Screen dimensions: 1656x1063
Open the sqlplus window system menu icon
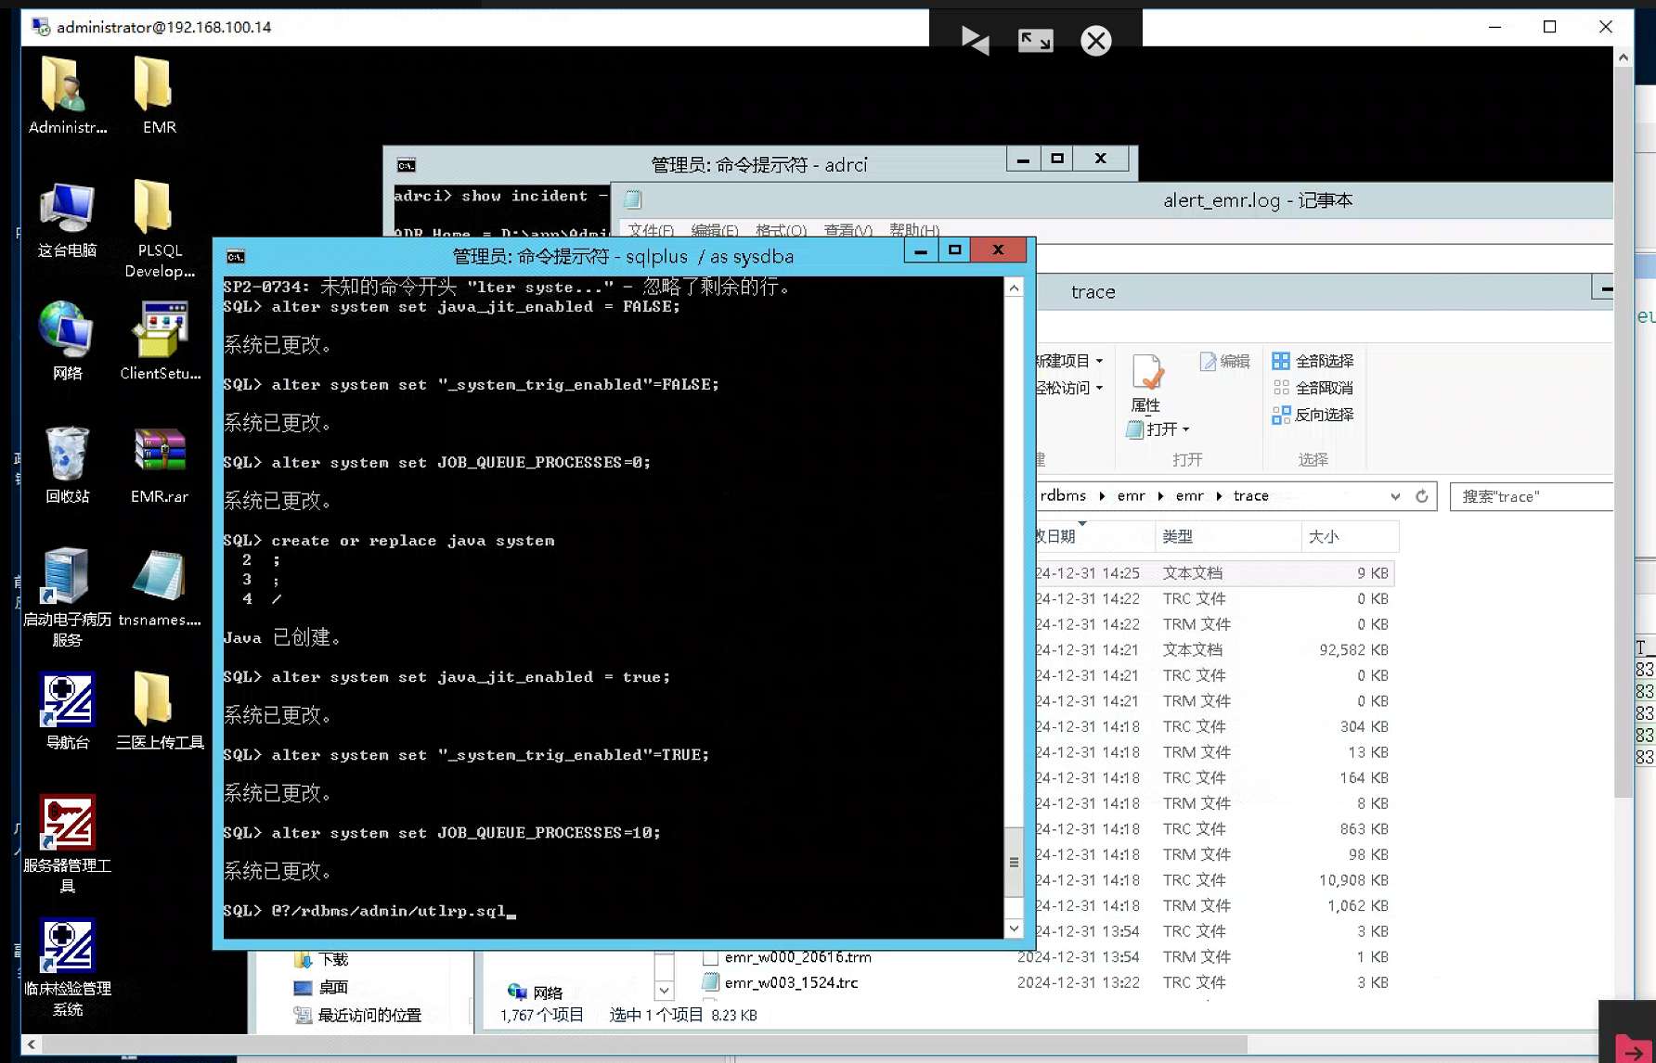[236, 256]
